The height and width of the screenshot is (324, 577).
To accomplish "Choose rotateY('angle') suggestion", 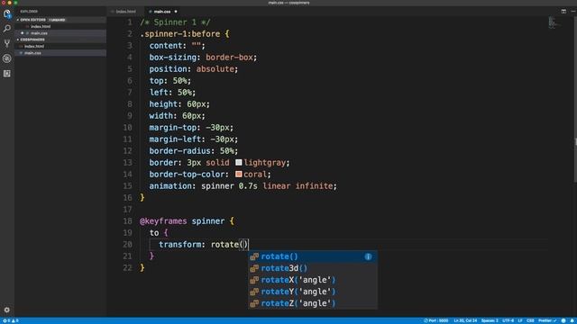I will click(x=313, y=292).
